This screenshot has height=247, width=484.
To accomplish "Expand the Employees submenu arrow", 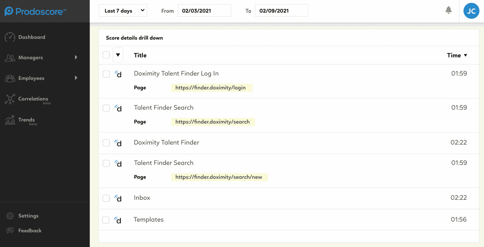I will (x=76, y=78).
